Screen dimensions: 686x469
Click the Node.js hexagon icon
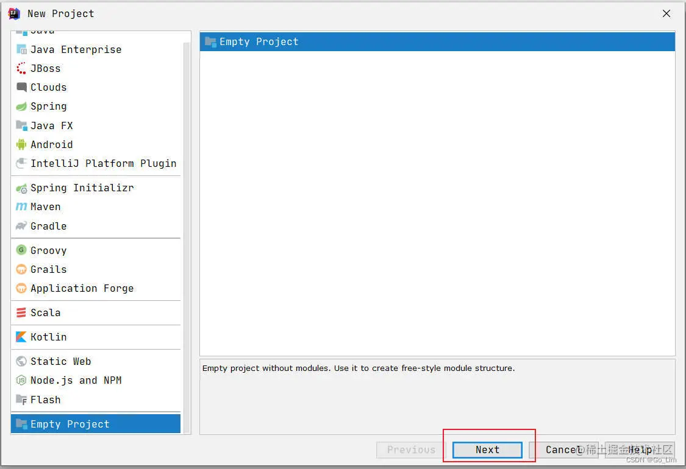[21, 380]
